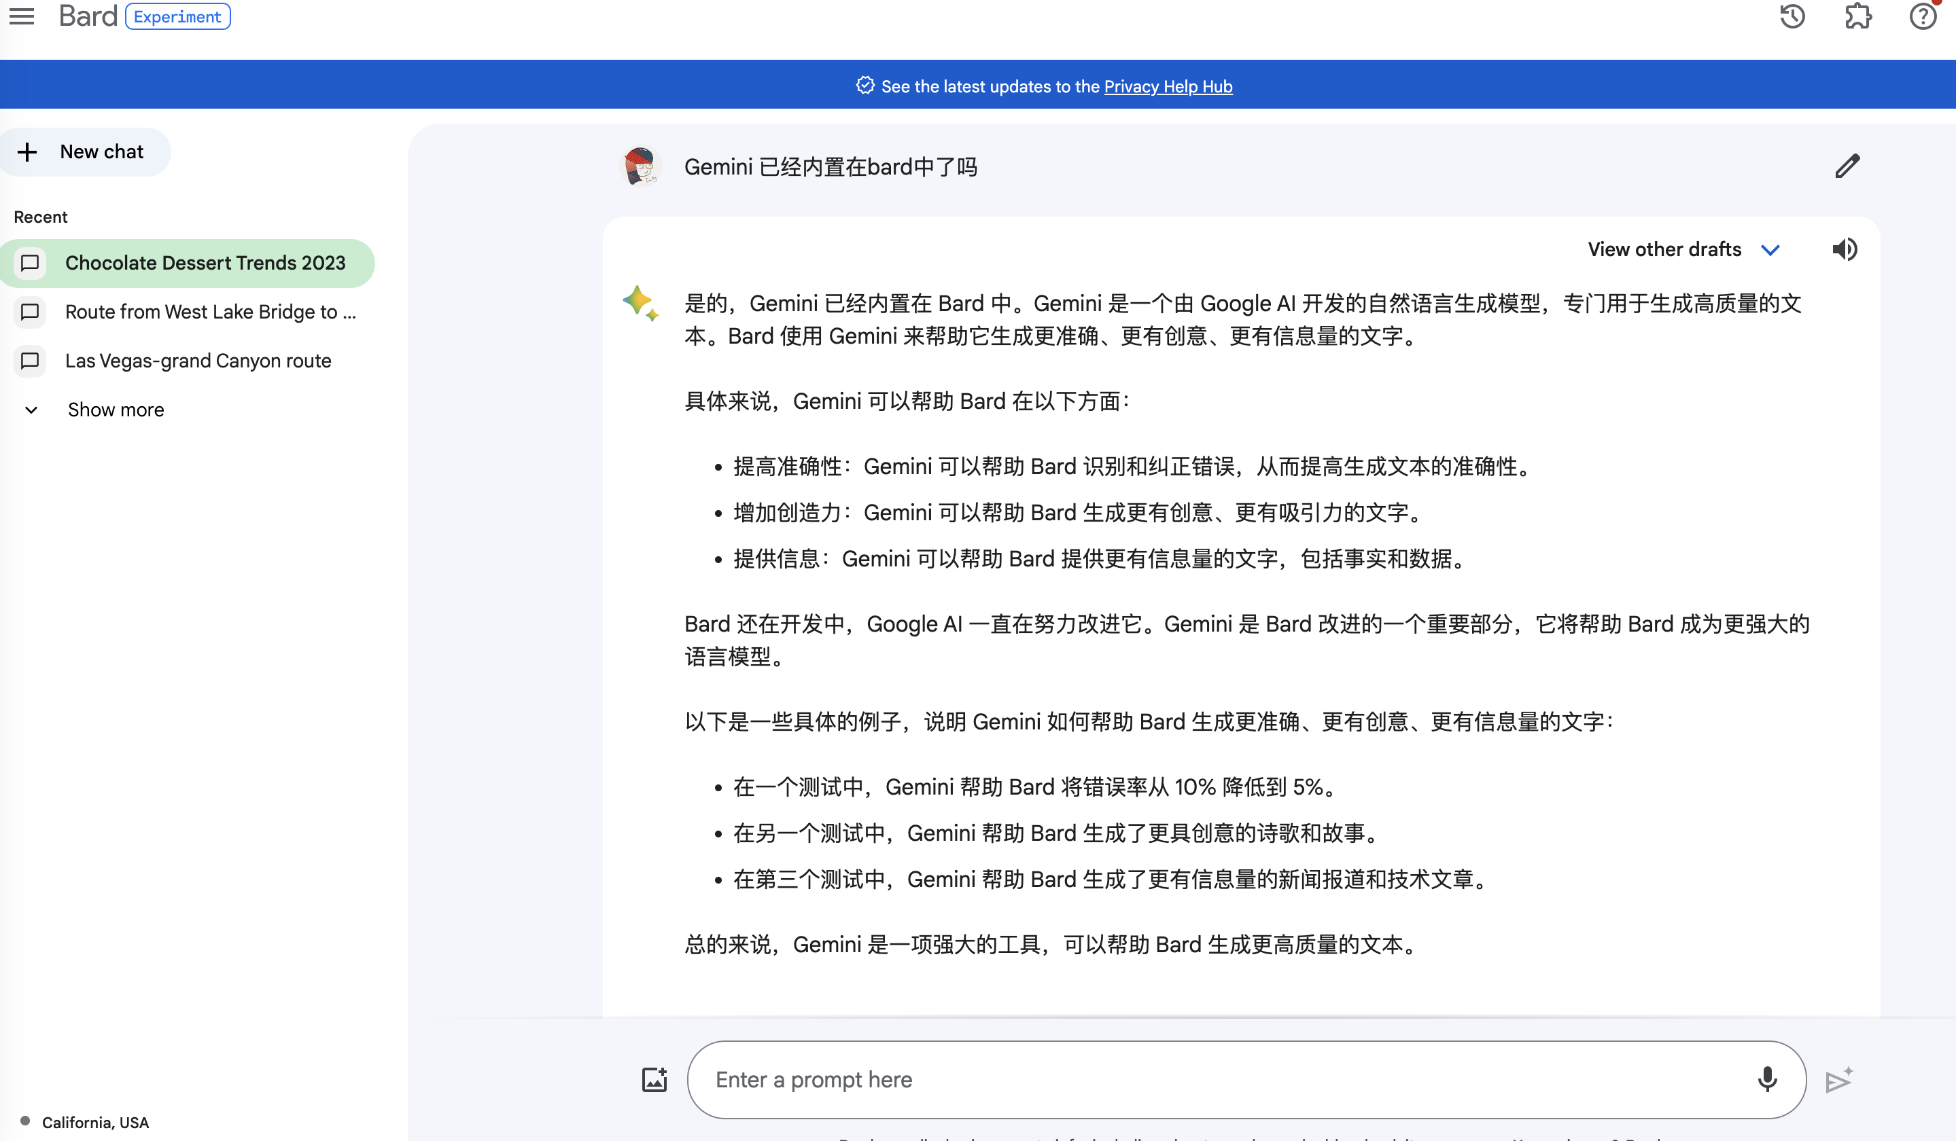This screenshot has width=1956, height=1141.
Task: Click the user profile avatar
Action: point(640,167)
